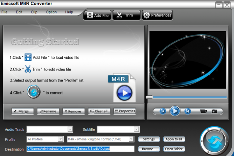Open the snapshot folder icon in player
The height and width of the screenshot is (156, 234).
(x=204, y=112)
